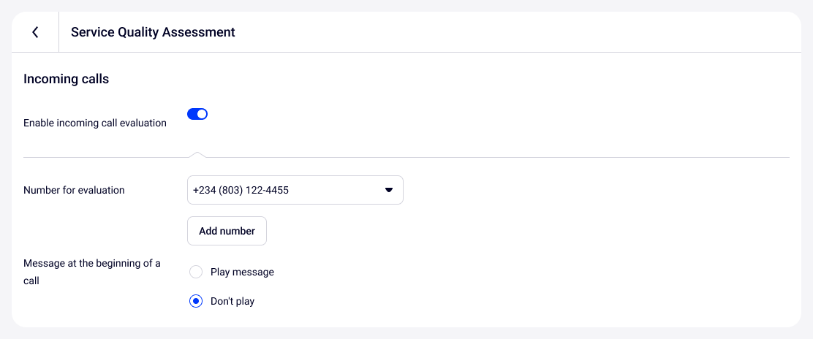The width and height of the screenshot is (813, 339).
Task: Click the Service Quality Assessment title
Action: click(x=153, y=32)
